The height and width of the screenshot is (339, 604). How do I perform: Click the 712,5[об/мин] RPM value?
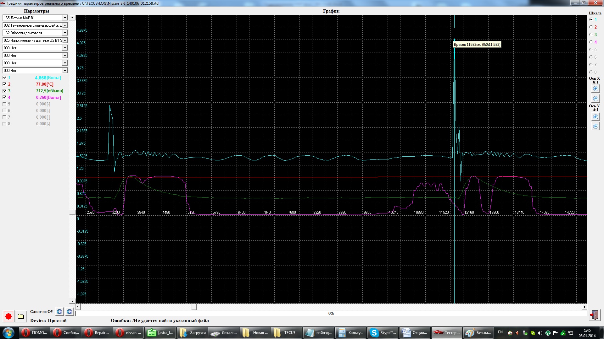[x=49, y=91]
